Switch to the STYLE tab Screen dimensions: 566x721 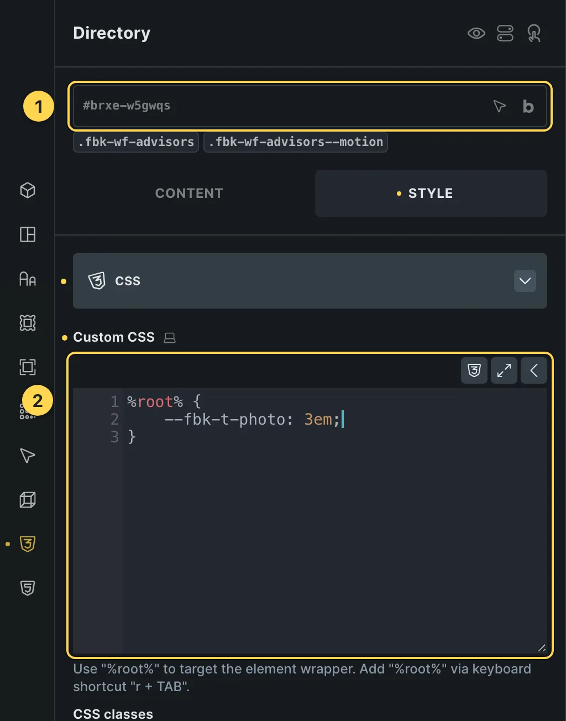point(431,194)
